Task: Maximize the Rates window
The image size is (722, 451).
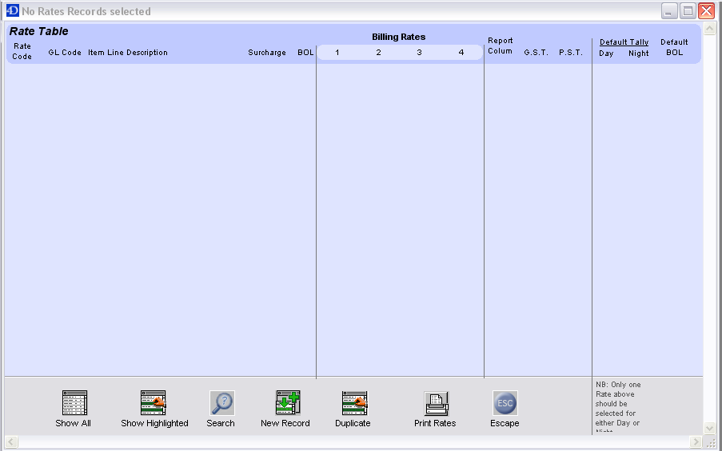Action: coord(688,11)
